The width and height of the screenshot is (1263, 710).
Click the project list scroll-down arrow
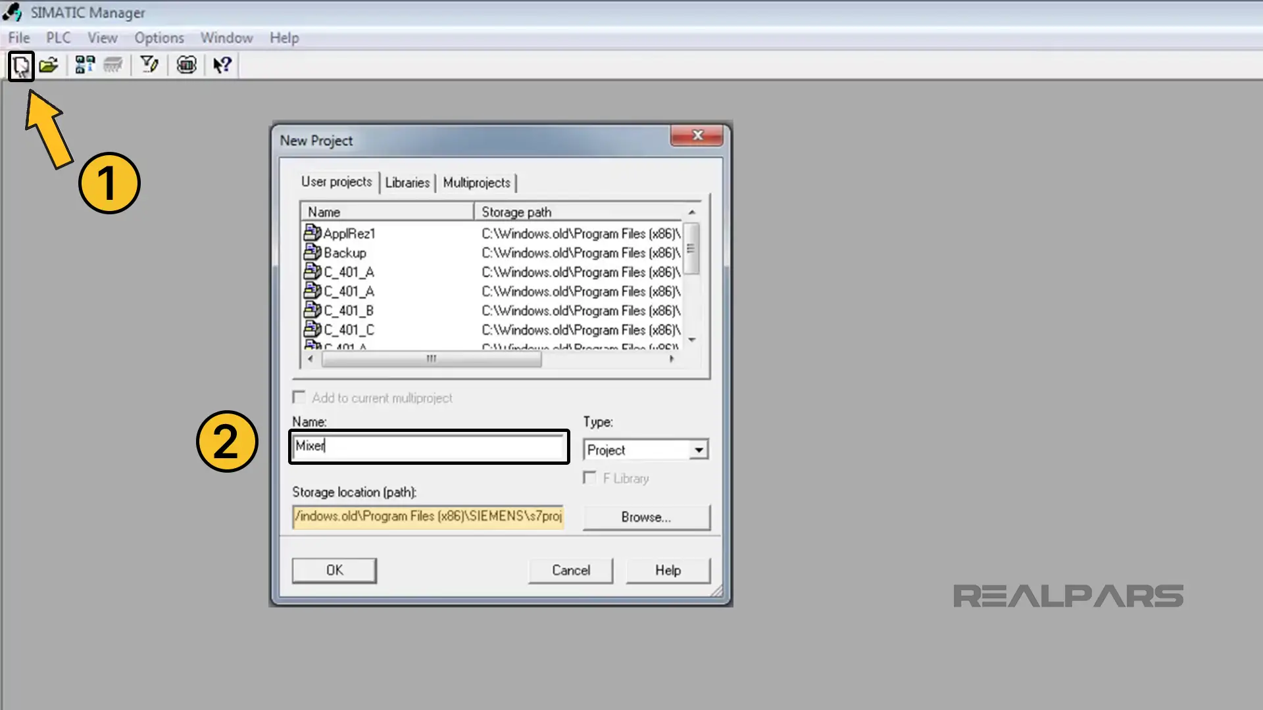pyautogui.click(x=691, y=340)
